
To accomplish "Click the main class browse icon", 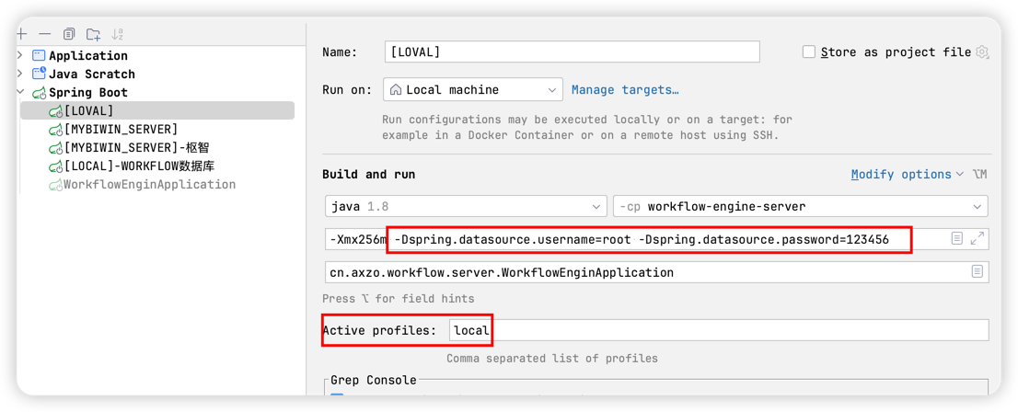I will [x=977, y=272].
